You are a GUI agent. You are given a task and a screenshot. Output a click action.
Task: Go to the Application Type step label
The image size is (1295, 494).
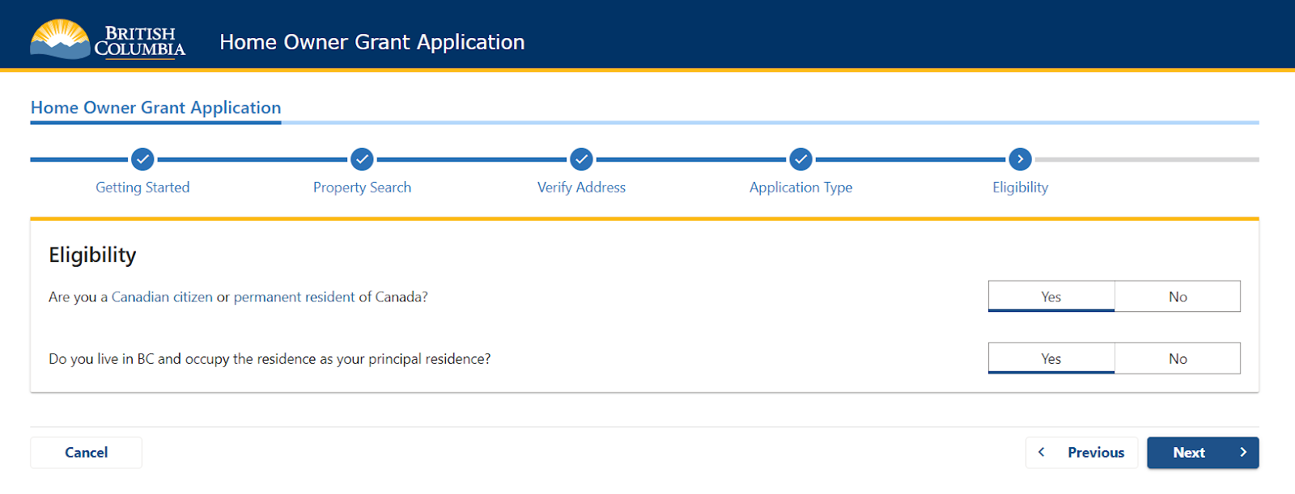pyautogui.click(x=800, y=188)
